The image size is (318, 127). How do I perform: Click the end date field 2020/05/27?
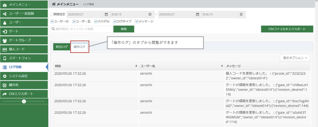tap(176, 15)
